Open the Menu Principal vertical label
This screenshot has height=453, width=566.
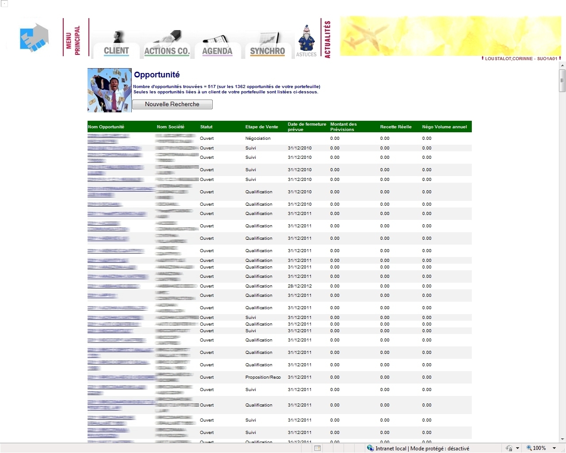point(73,39)
